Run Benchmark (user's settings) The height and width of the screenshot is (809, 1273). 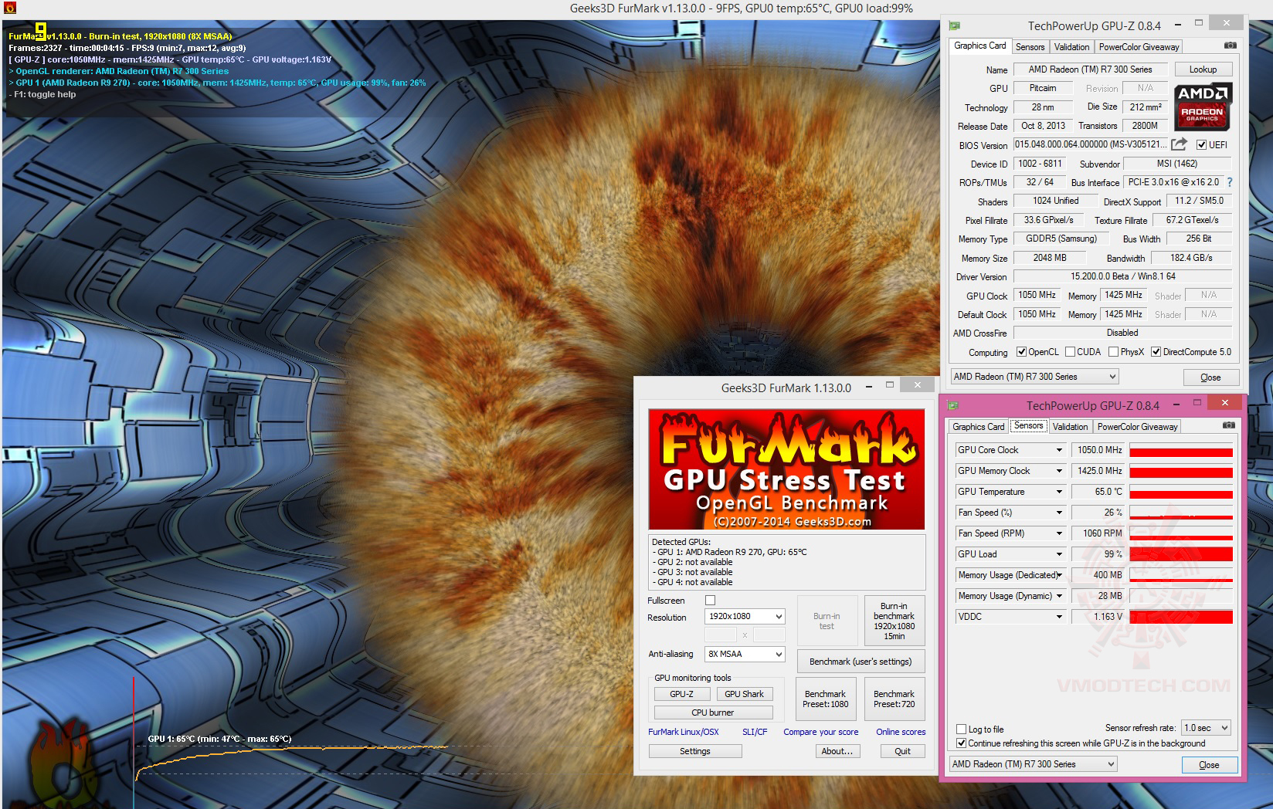point(861,662)
